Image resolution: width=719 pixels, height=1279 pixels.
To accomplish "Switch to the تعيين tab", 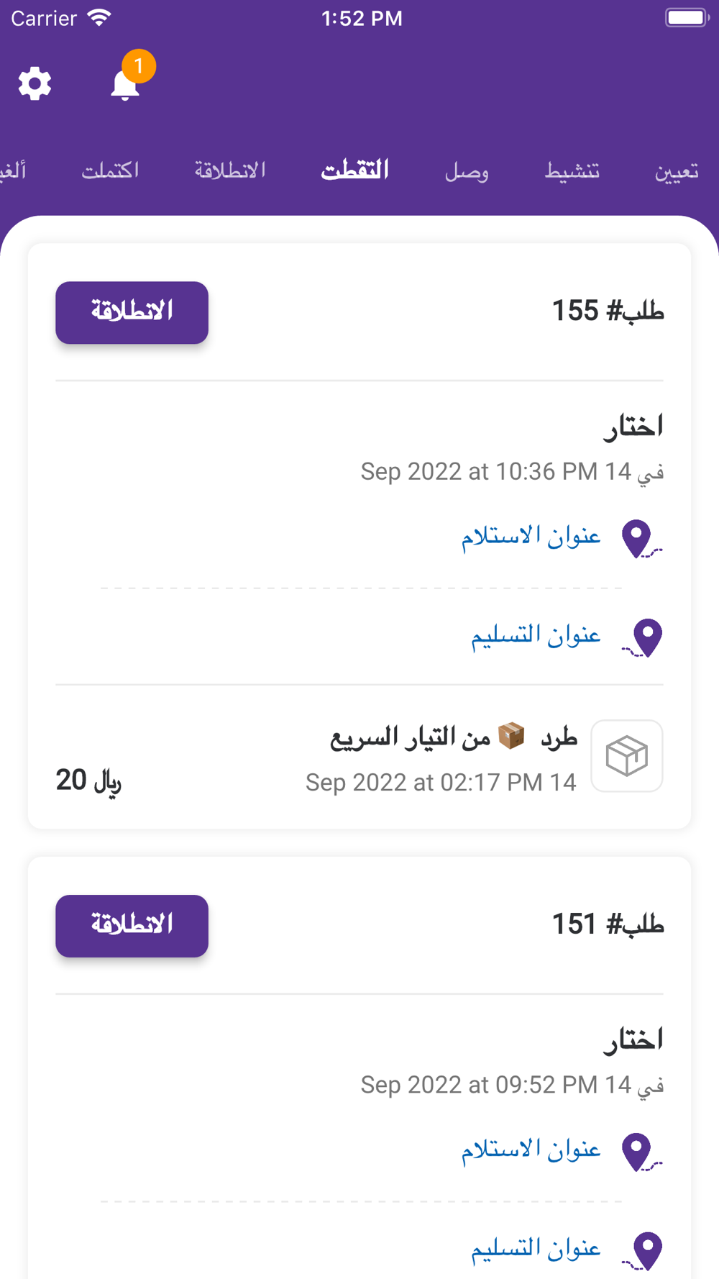I will 676,171.
